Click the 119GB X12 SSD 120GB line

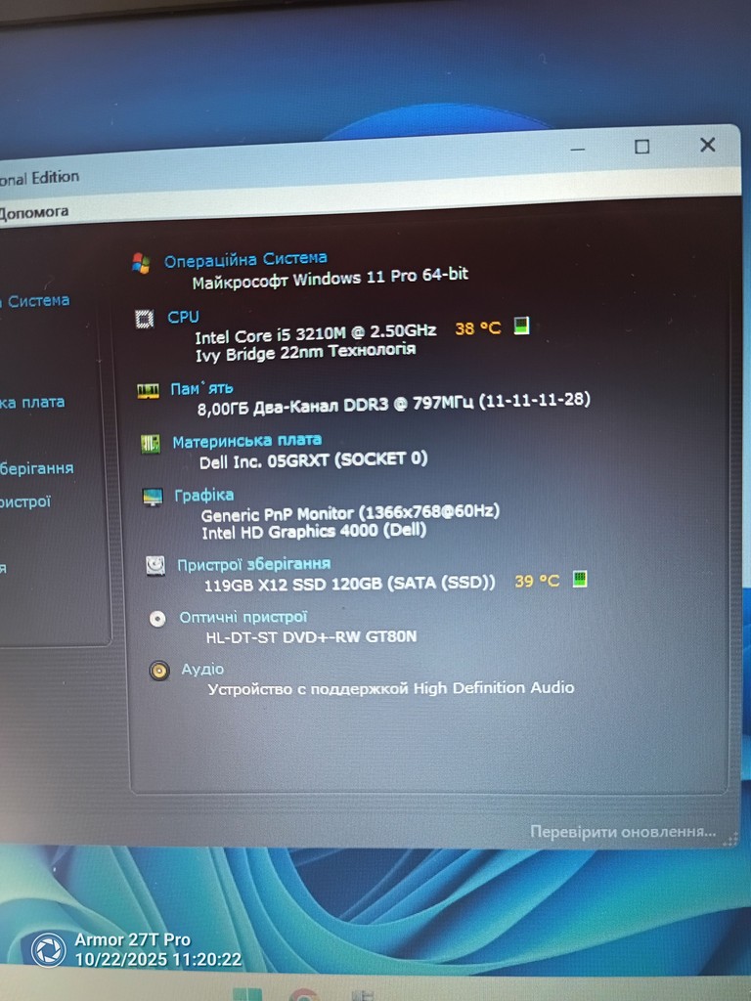pyautogui.click(x=349, y=585)
